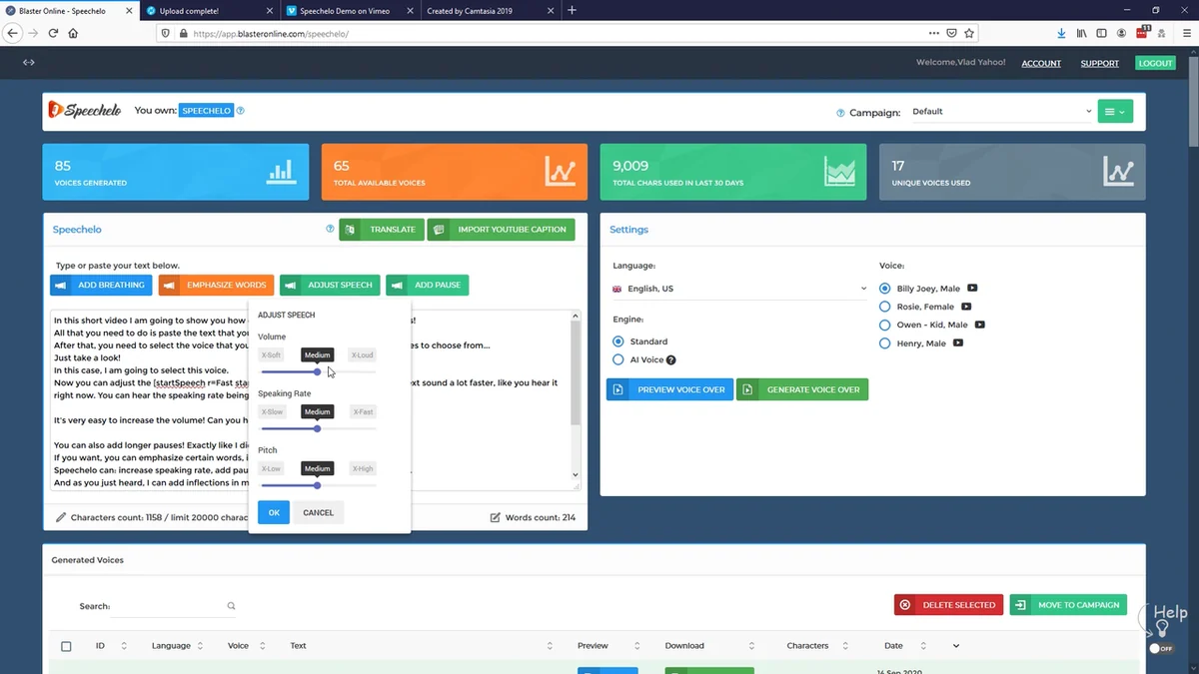This screenshot has width=1199, height=674.
Task: Open the green campaign menu dropdown button
Action: [1115, 112]
